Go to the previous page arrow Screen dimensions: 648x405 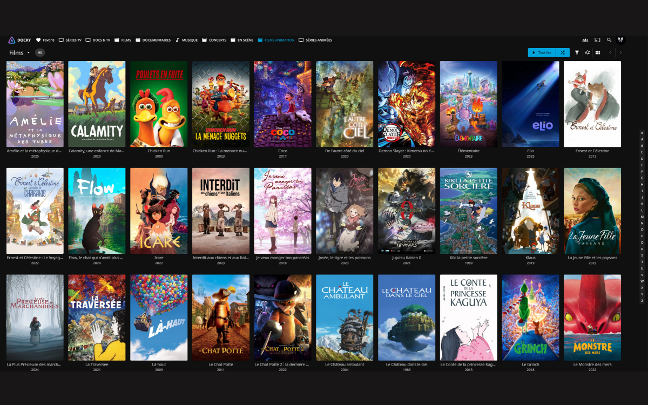pos(611,52)
